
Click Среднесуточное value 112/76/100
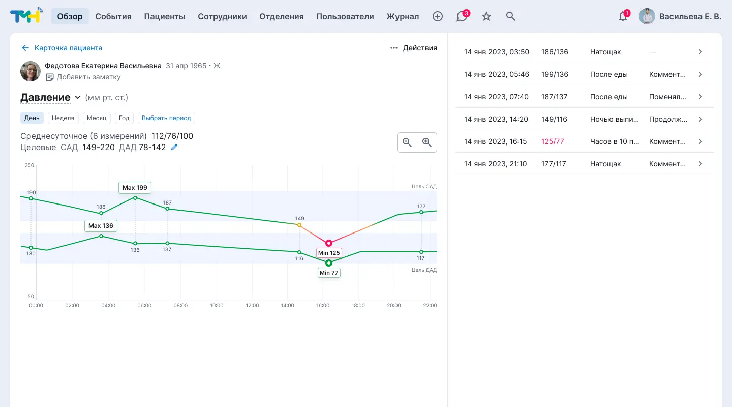coord(172,136)
